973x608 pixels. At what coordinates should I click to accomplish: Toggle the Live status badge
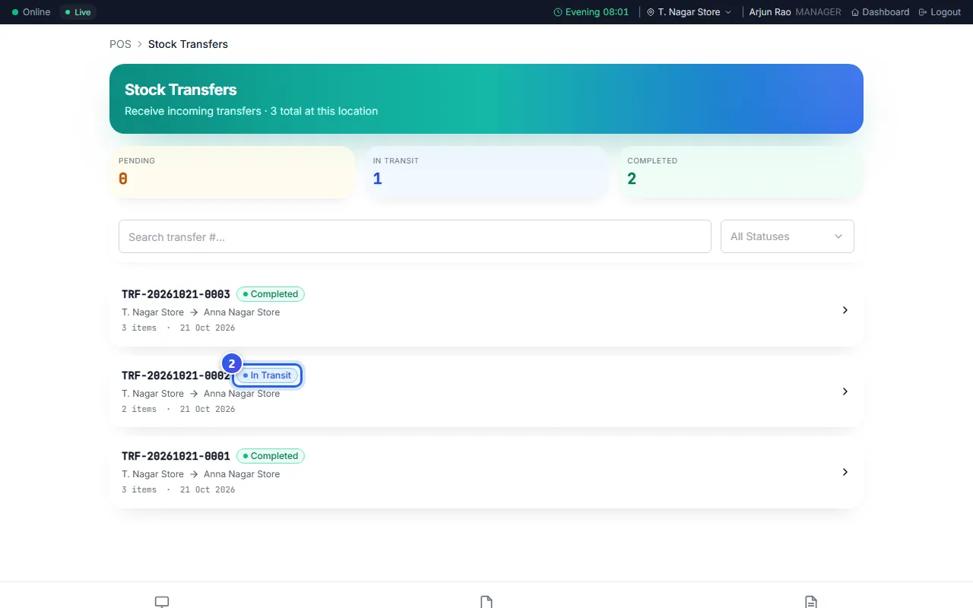pyautogui.click(x=78, y=12)
